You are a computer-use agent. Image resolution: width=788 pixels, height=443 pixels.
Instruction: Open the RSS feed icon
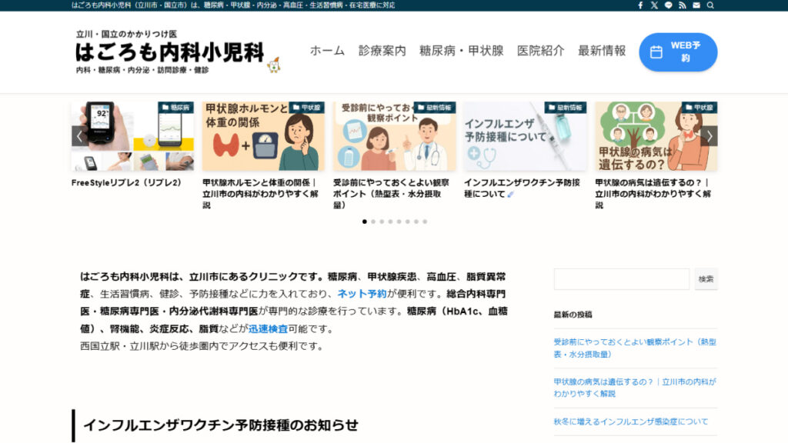click(x=682, y=5)
